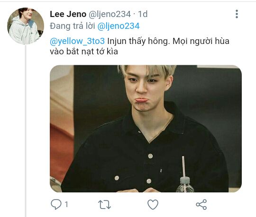This screenshot has height=217, width=256.
Task: Open the share icon options
Action: 201,204
